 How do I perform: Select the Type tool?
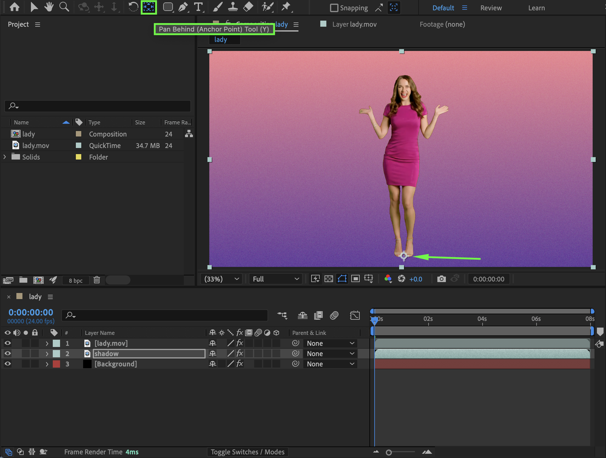[198, 7]
